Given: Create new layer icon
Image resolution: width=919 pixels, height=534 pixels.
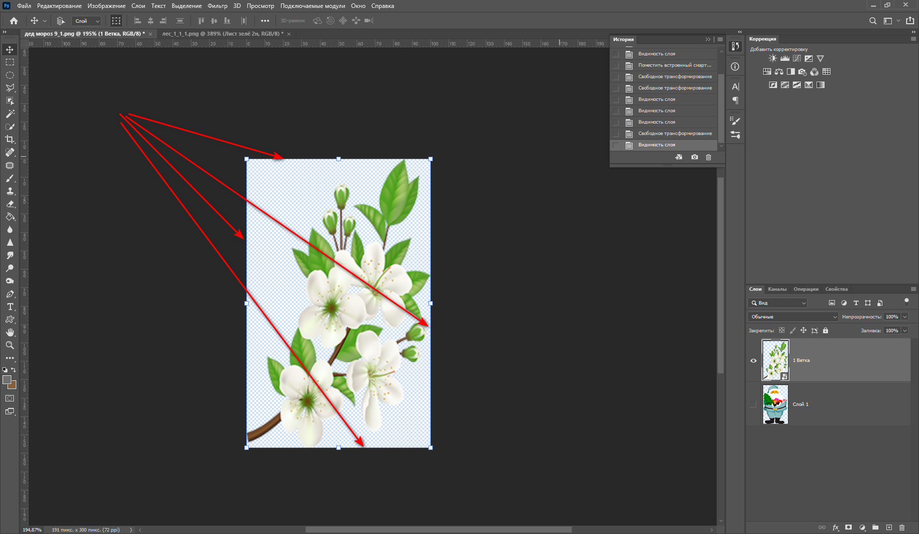Looking at the screenshot, I should point(889,528).
